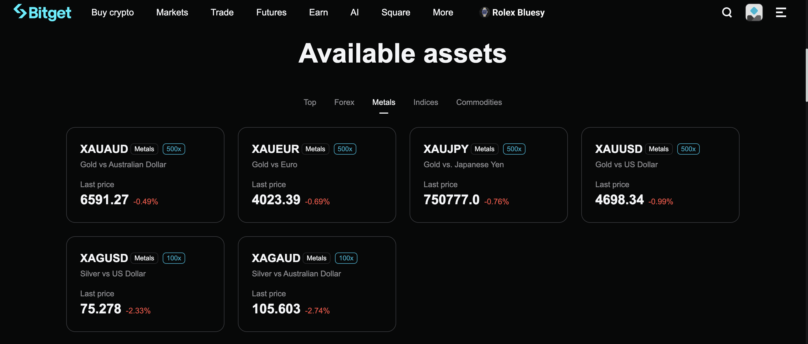Click the Bitget logo
Image resolution: width=808 pixels, height=344 pixels.
42,12
